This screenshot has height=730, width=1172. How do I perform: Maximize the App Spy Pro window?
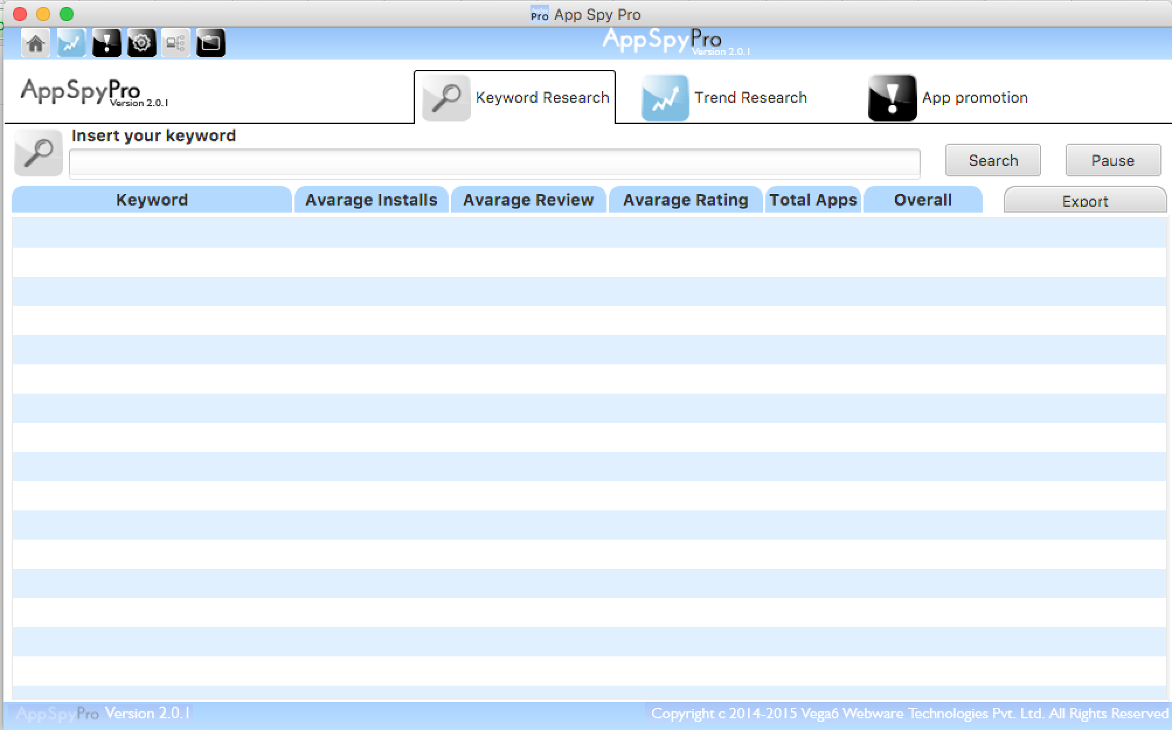point(67,14)
